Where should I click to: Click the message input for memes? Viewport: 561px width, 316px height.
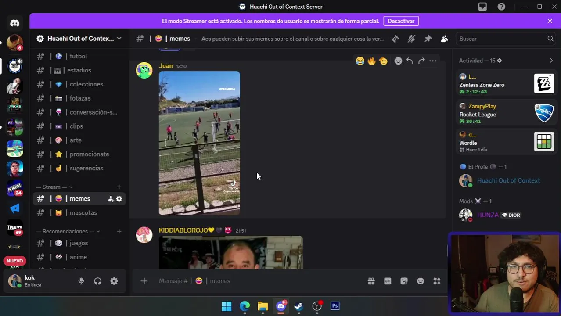pyautogui.click(x=259, y=281)
